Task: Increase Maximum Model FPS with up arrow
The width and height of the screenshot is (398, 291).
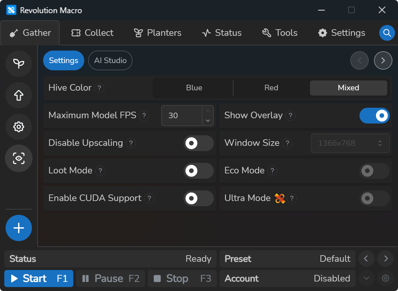Action: click(x=208, y=111)
